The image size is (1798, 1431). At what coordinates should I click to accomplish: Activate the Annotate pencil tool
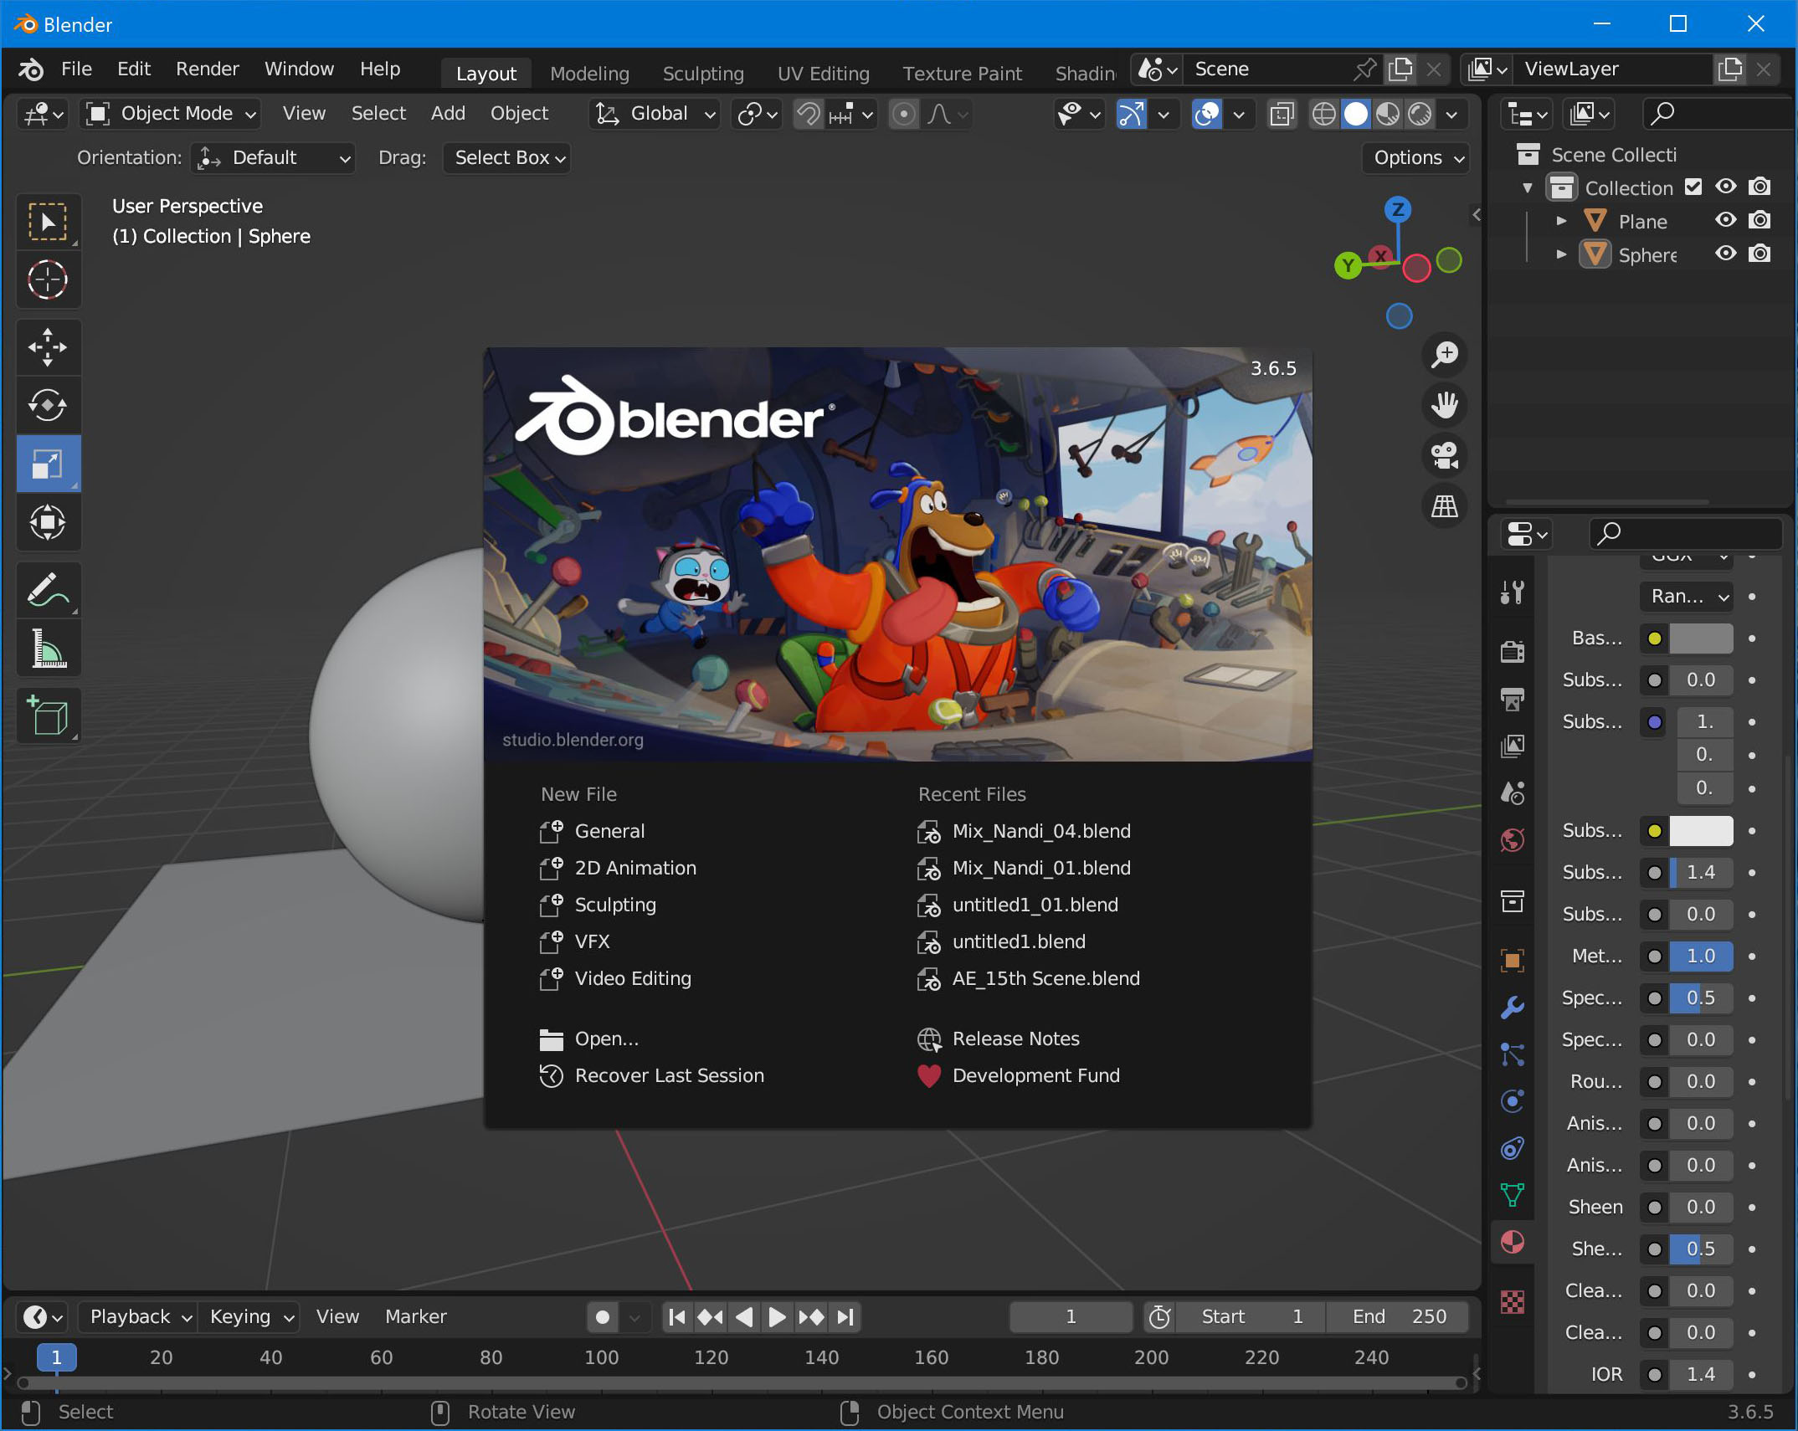(48, 589)
